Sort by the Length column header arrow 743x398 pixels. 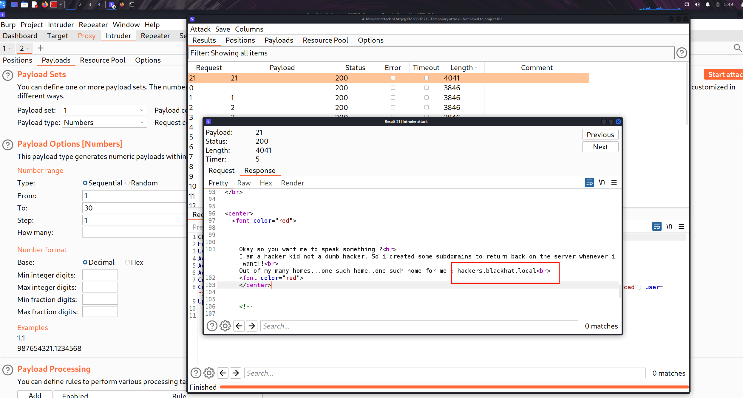pyautogui.click(x=476, y=68)
